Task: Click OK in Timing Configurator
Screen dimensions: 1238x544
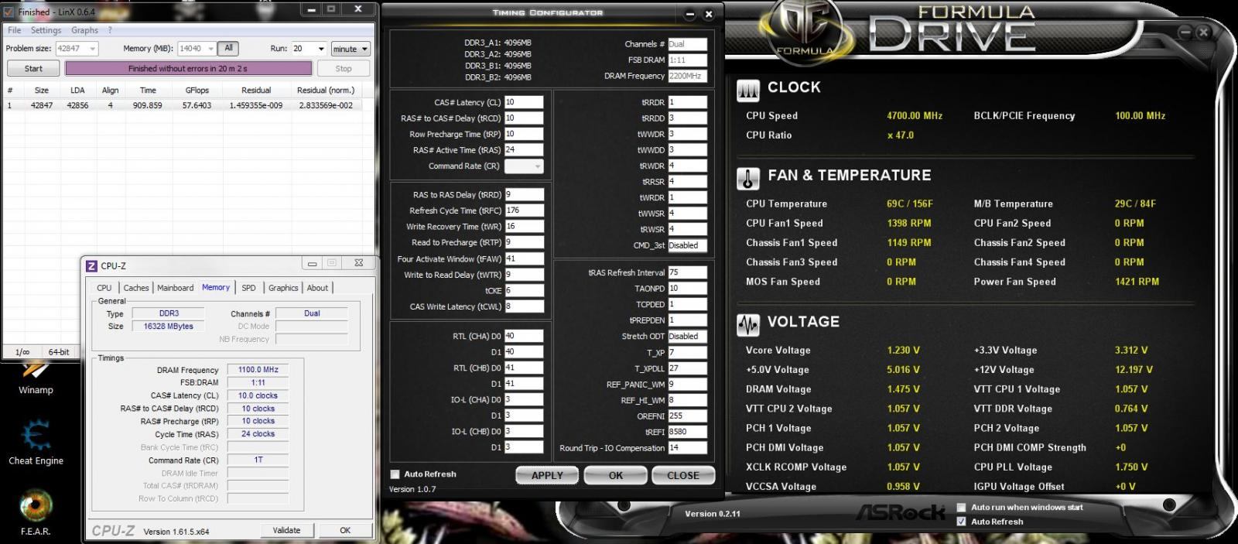Action: (x=615, y=475)
